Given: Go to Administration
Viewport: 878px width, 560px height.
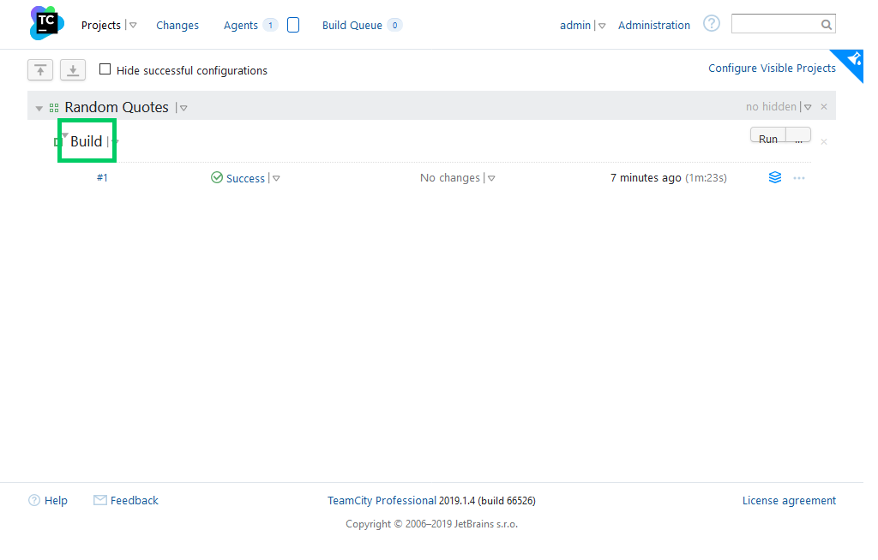Looking at the screenshot, I should click(x=654, y=25).
